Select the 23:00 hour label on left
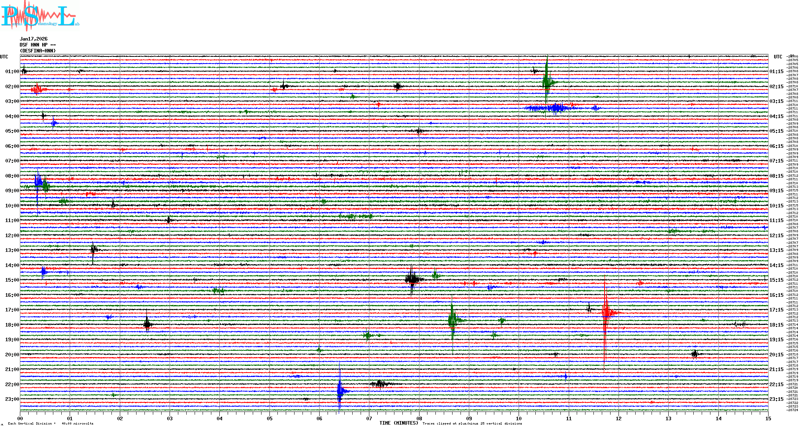This screenshot has width=800, height=429. pos(12,399)
